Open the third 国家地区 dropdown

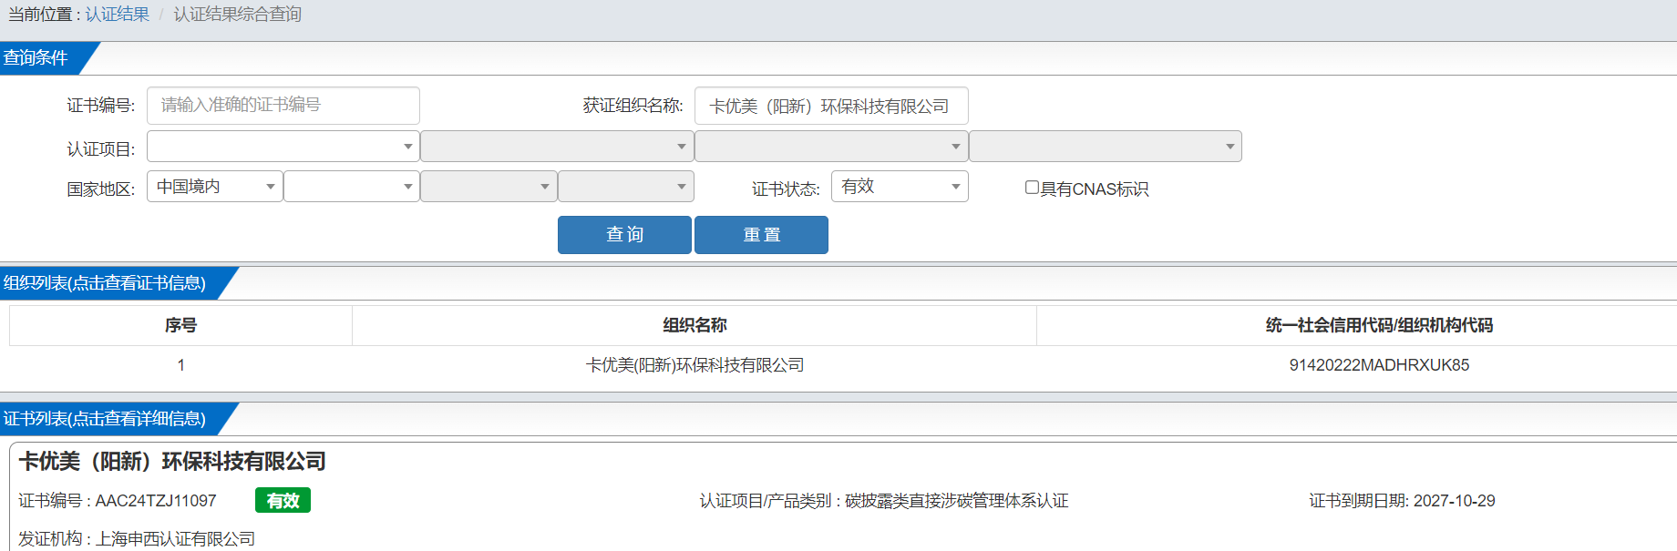pyautogui.click(x=489, y=187)
